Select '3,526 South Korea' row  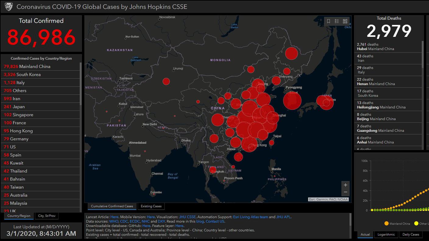tap(41, 75)
